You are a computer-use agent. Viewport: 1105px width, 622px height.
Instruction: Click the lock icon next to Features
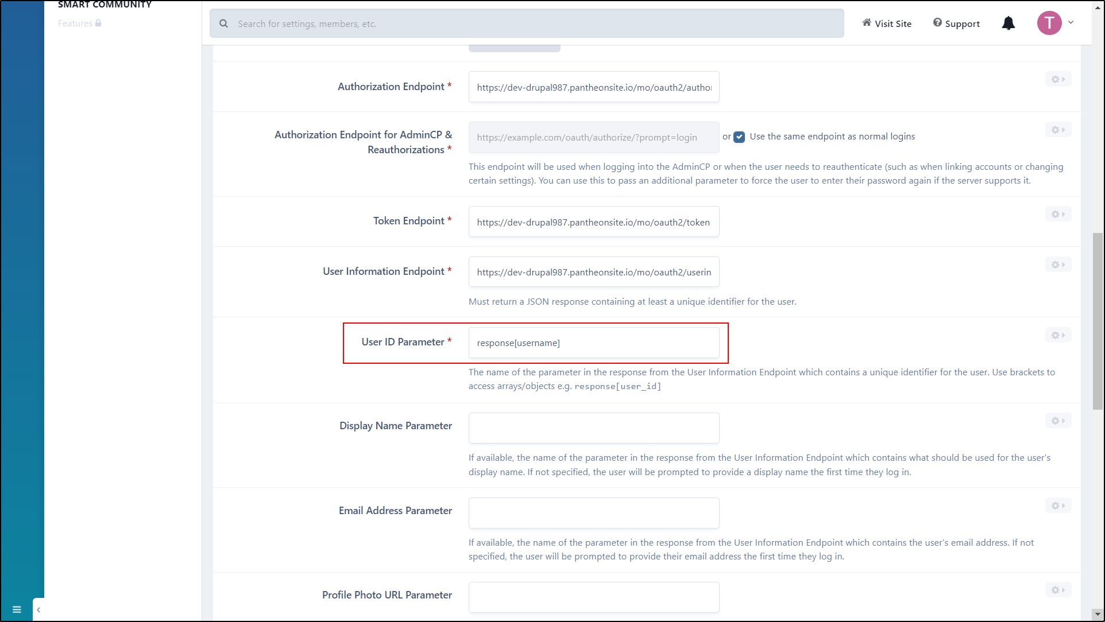[x=98, y=23]
